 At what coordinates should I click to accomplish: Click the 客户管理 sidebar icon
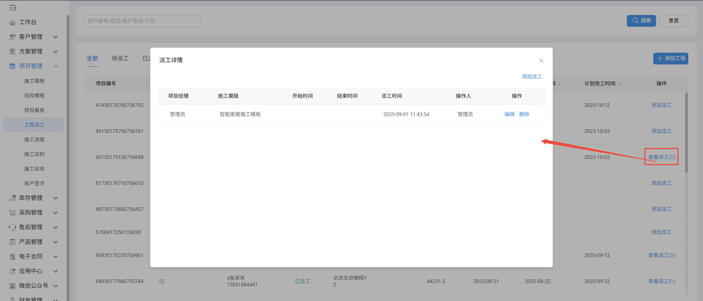pyautogui.click(x=12, y=37)
